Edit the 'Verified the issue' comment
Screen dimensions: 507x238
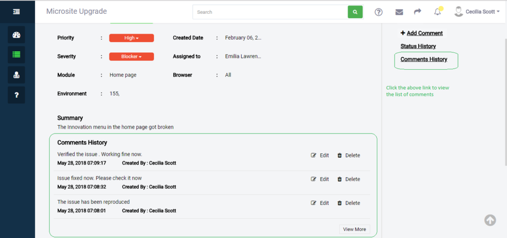coord(320,155)
